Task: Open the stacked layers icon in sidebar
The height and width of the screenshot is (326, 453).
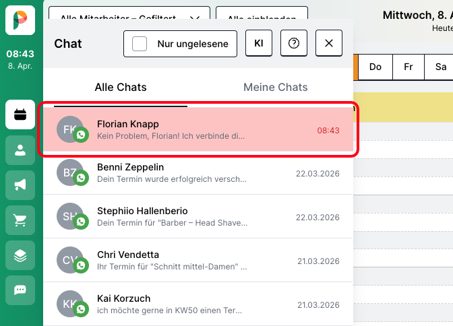Action: point(20,255)
